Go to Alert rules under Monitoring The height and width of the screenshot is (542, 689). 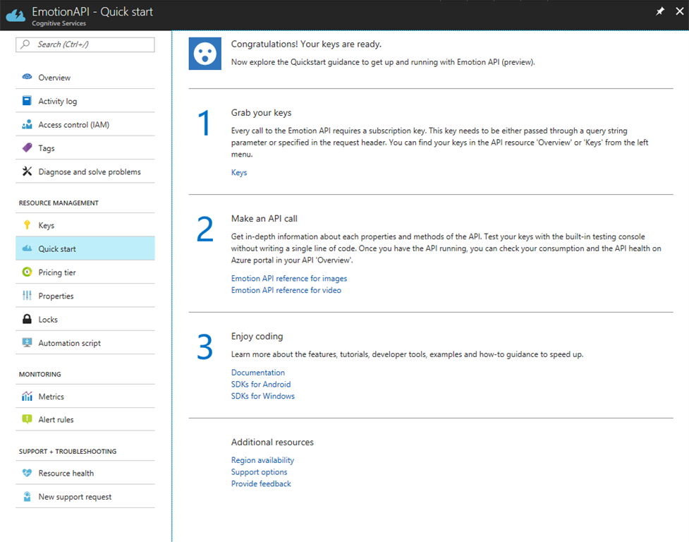tap(56, 420)
